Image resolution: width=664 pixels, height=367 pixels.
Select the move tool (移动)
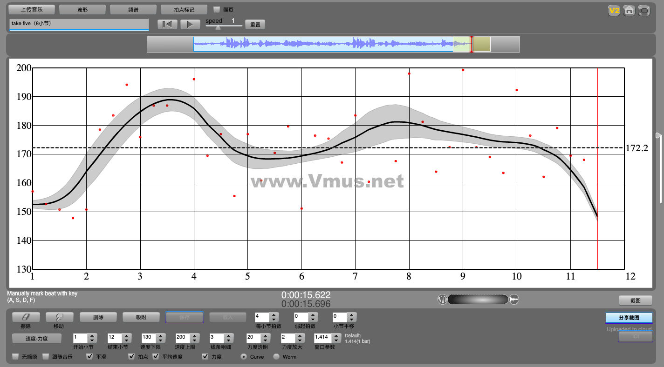coord(59,317)
